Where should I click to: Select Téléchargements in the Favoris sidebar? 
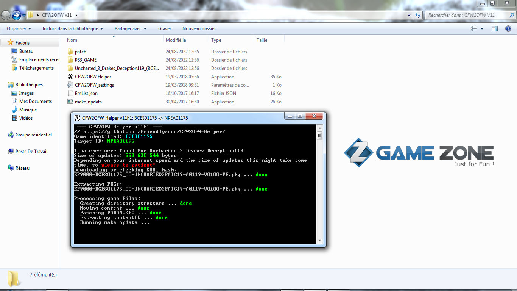pos(36,68)
